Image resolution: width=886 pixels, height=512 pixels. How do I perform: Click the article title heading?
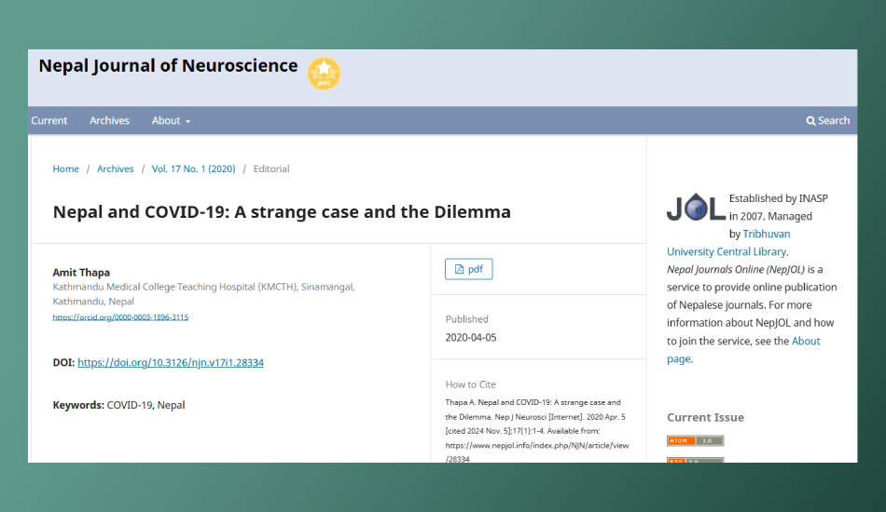coord(282,212)
